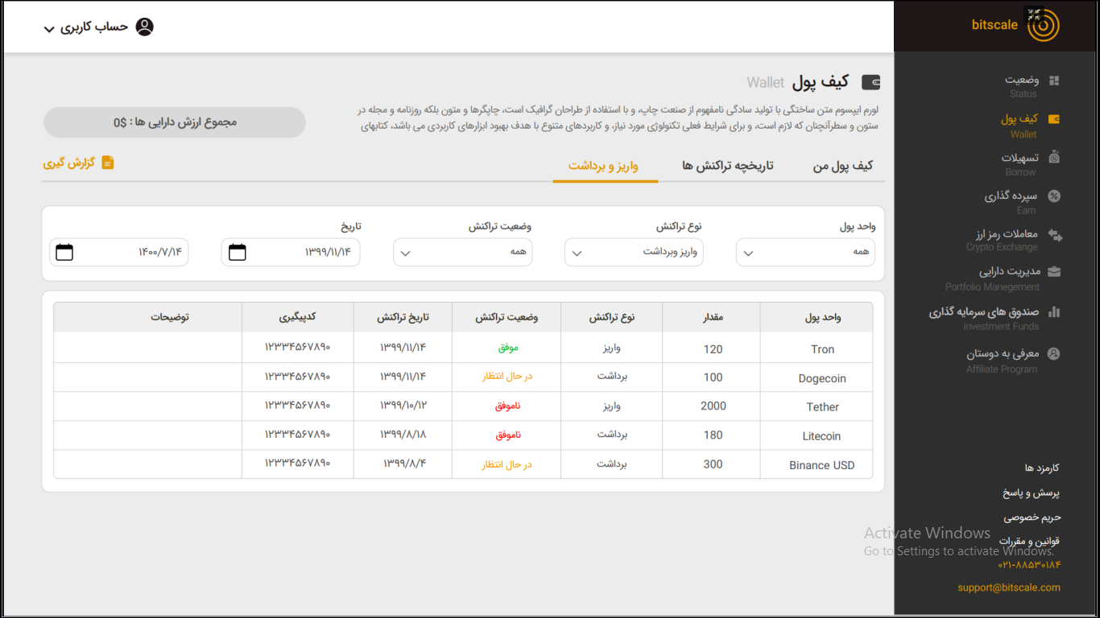Image resolution: width=1100 pixels, height=618 pixels.
Task: Open the support@bitscale.com email link
Action: [x=1008, y=587]
